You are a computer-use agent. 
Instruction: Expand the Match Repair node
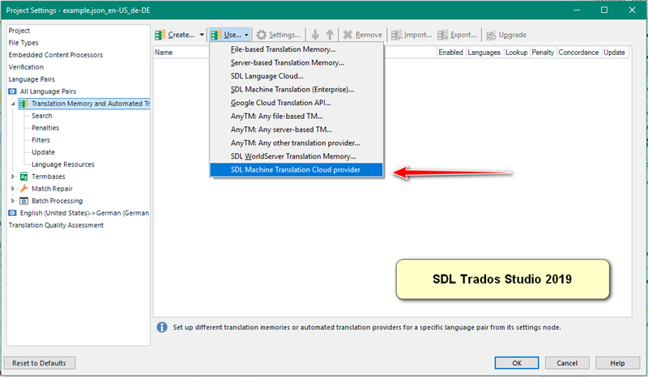point(13,188)
